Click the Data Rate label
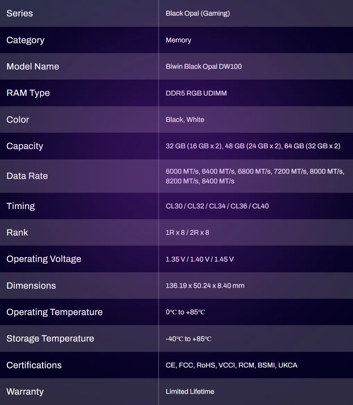Screen dimensions: 353x405 pos(27,176)
